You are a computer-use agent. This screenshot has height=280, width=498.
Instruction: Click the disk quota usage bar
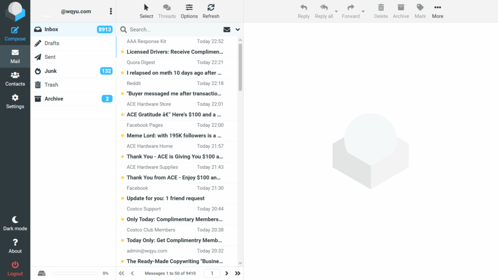75,273
